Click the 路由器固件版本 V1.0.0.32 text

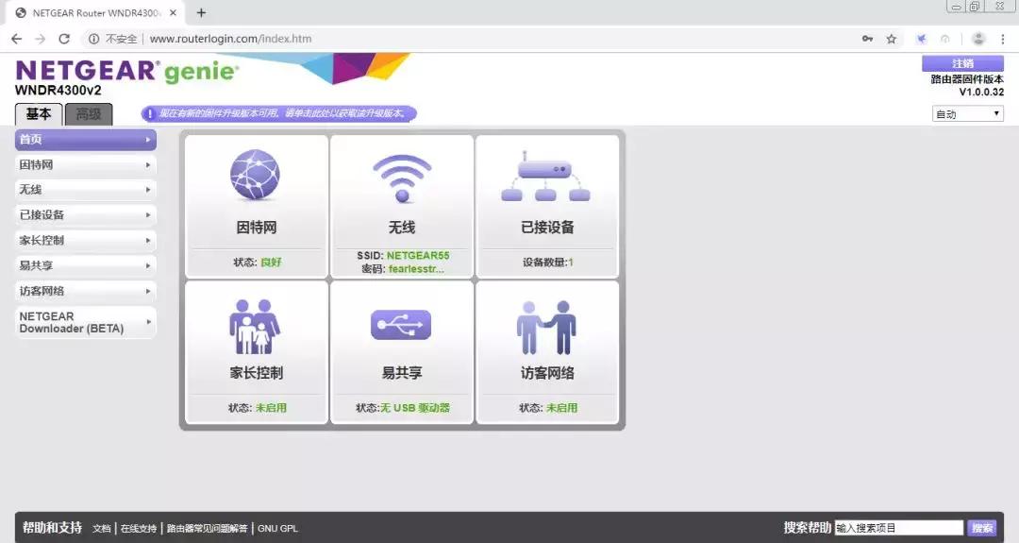967,85
